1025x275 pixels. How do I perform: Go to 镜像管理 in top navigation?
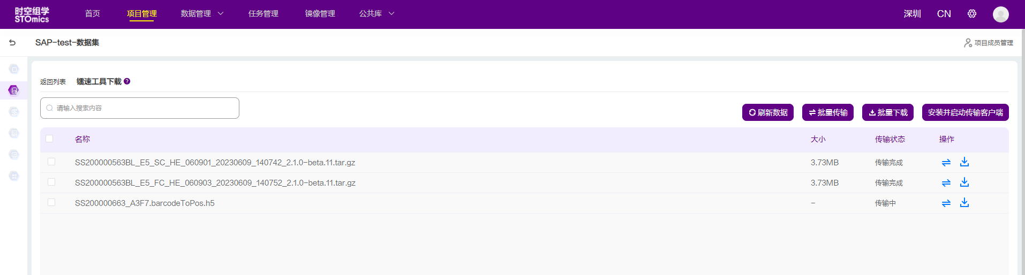(320, 14)
